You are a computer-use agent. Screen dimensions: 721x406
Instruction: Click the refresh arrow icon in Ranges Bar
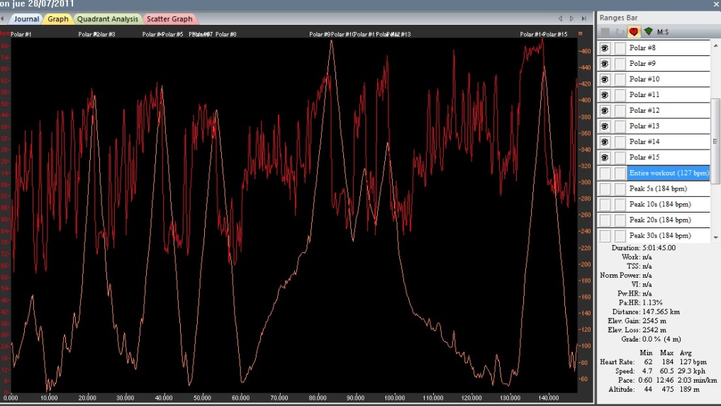pyautogui.click(x=620, y=32)
